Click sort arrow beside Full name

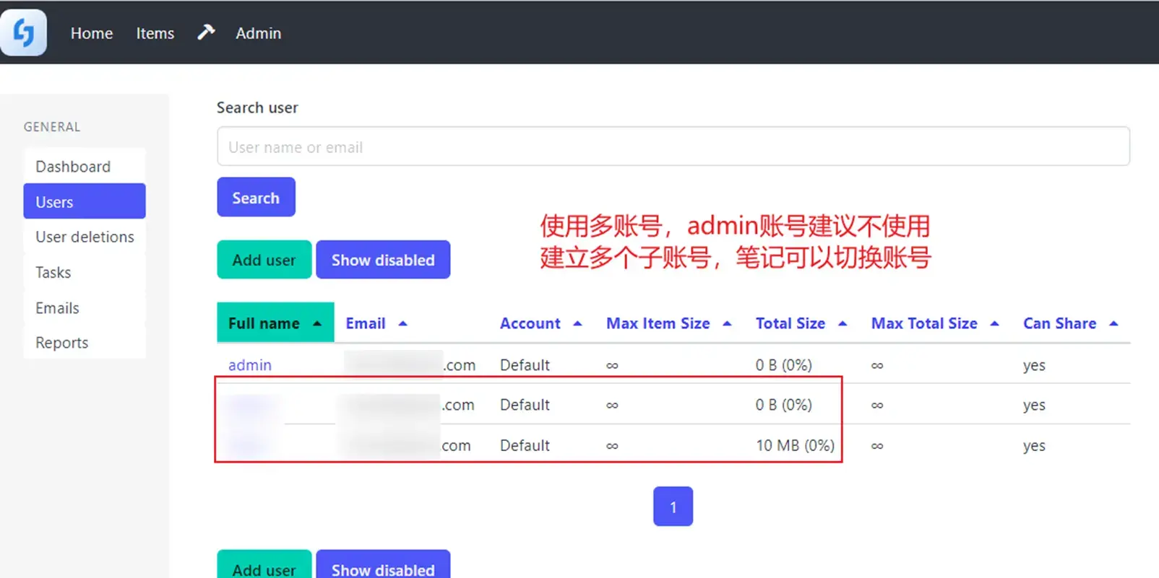[317, 323]
